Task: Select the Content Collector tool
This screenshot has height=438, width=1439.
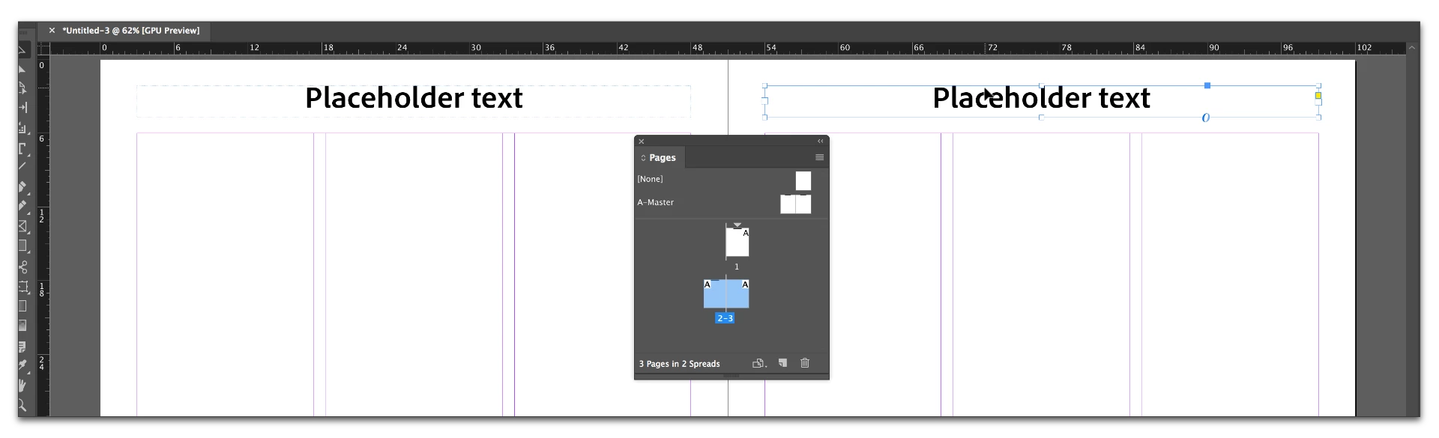Action: pos(22,128)
